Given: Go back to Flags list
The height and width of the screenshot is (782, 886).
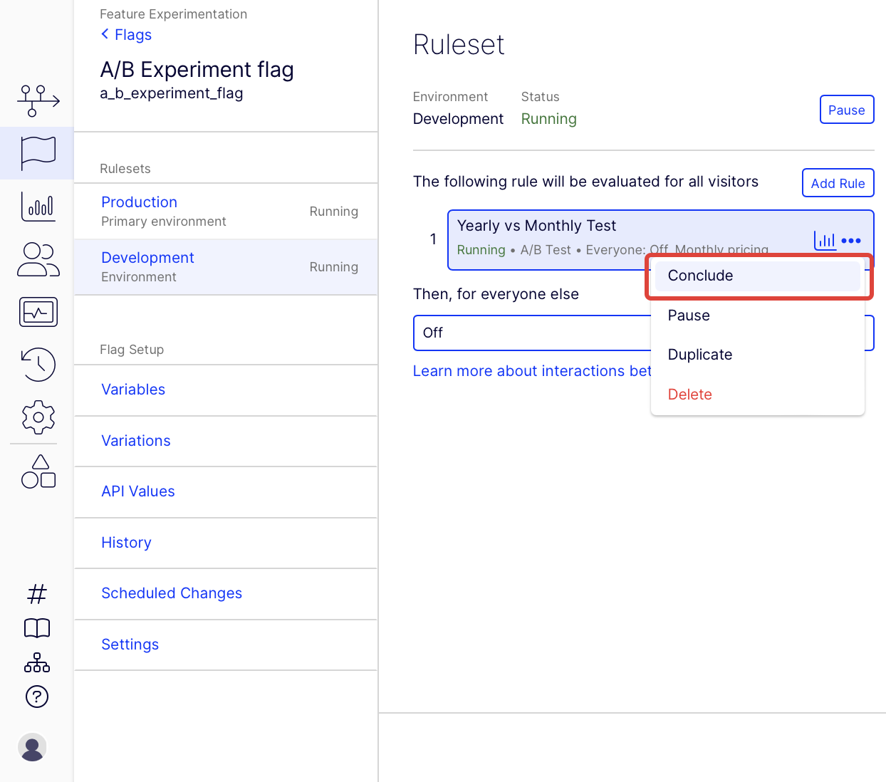Looking at the screenshot, I should [127, 35].
